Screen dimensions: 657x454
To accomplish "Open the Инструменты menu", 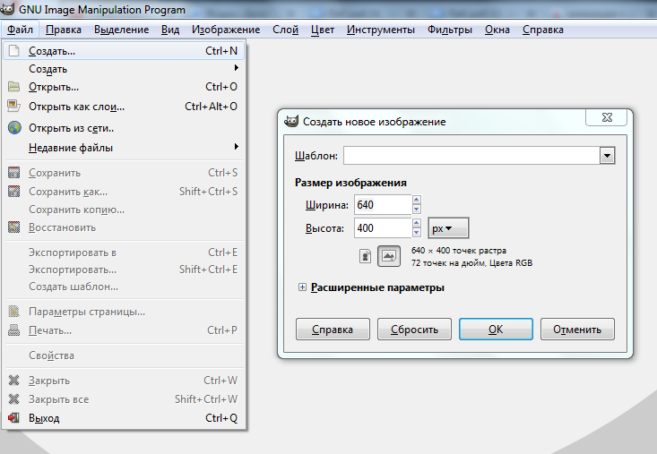I will click(x=381, y=30).
